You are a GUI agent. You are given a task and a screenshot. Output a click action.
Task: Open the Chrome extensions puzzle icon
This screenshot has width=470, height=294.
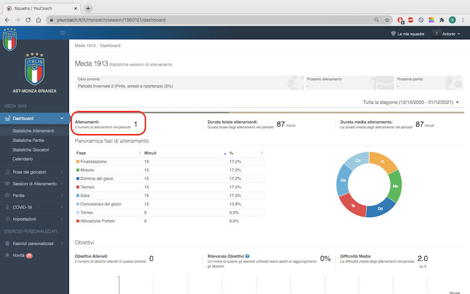(x=442, y=20)
